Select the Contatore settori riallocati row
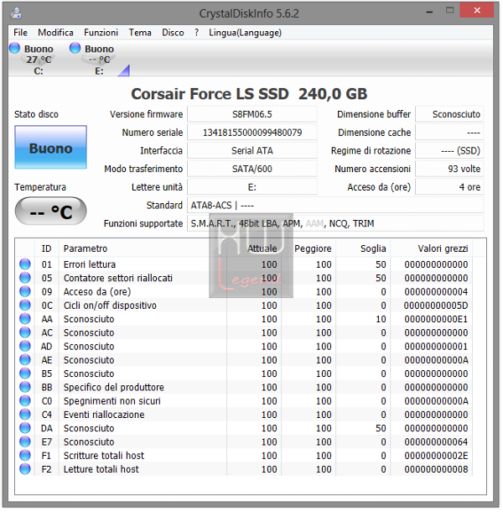The height and width of the screenshot is (512, 503). coord(244,278)
